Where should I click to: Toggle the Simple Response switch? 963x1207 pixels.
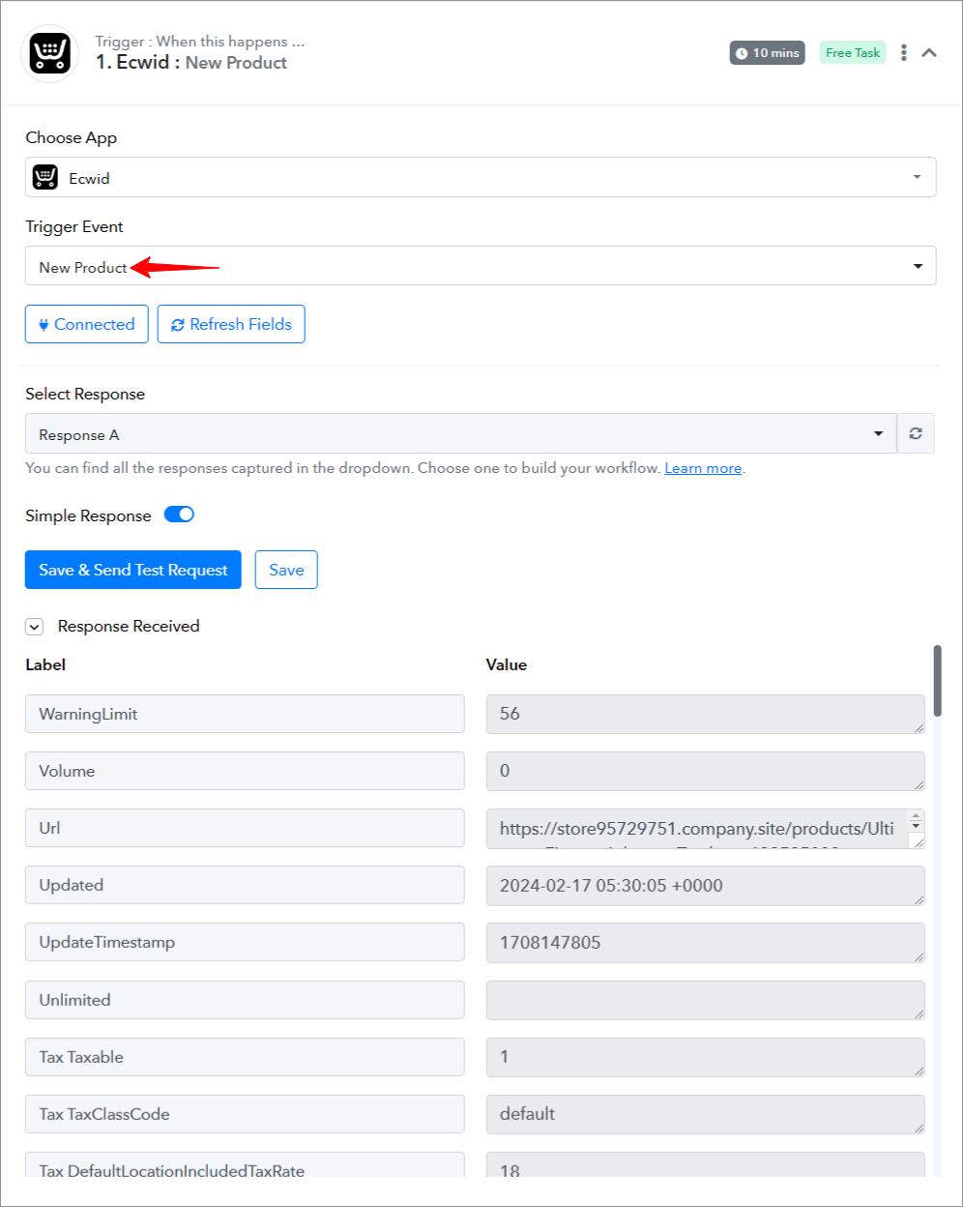tap(179, 515)
